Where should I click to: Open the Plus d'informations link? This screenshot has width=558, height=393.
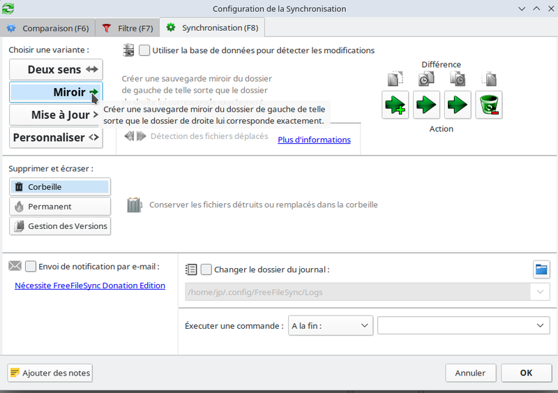pos(315,140)
